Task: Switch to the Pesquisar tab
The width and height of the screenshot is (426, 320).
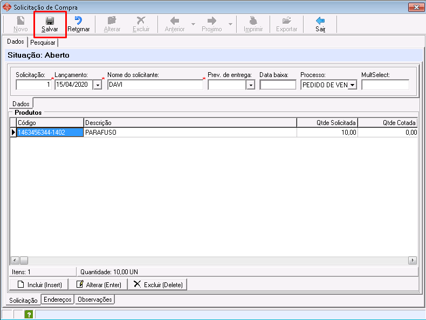Action: point(43,43)
